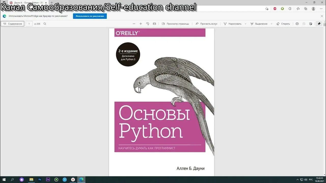The image size is (326, 183).
Task: Switch to Microsoft Edge in taskbar
Action: point(81,179)
